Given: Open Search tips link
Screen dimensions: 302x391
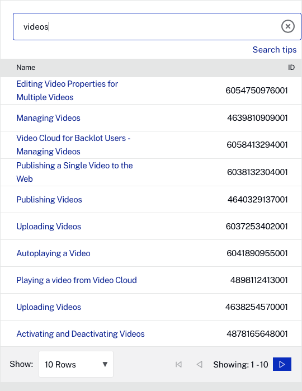Looking at the screenshot, I should pyautogui.click(x=275, y=50).
